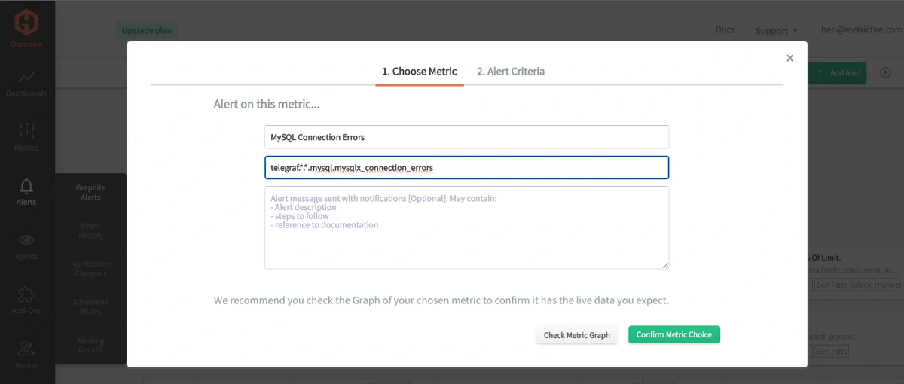Open Metrics sliders icon in sidebar

point(26,131)
